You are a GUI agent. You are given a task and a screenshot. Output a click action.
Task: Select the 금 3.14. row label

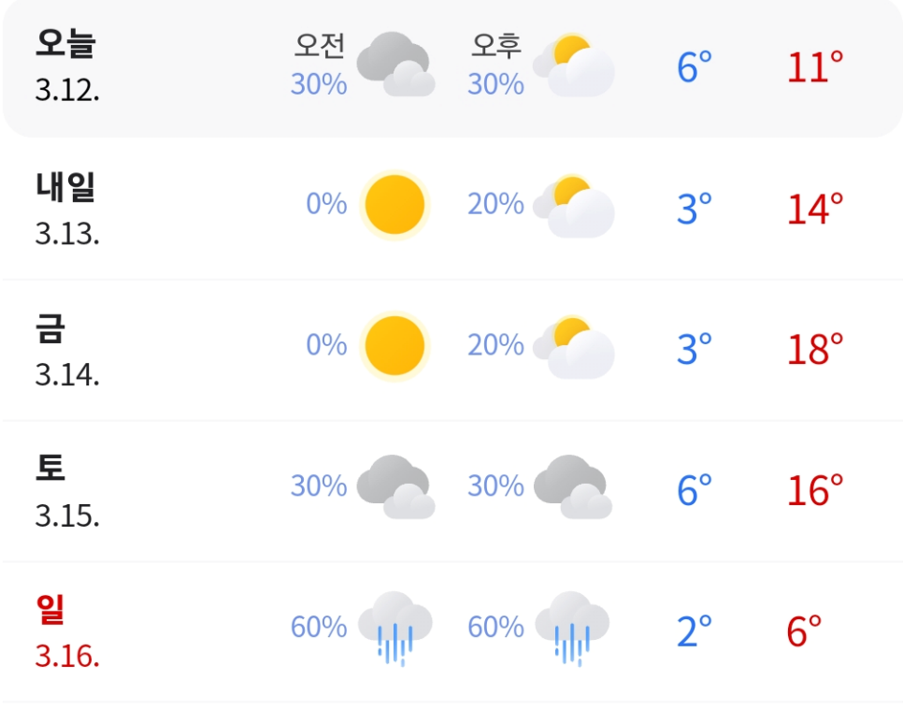tap(66, 350)
